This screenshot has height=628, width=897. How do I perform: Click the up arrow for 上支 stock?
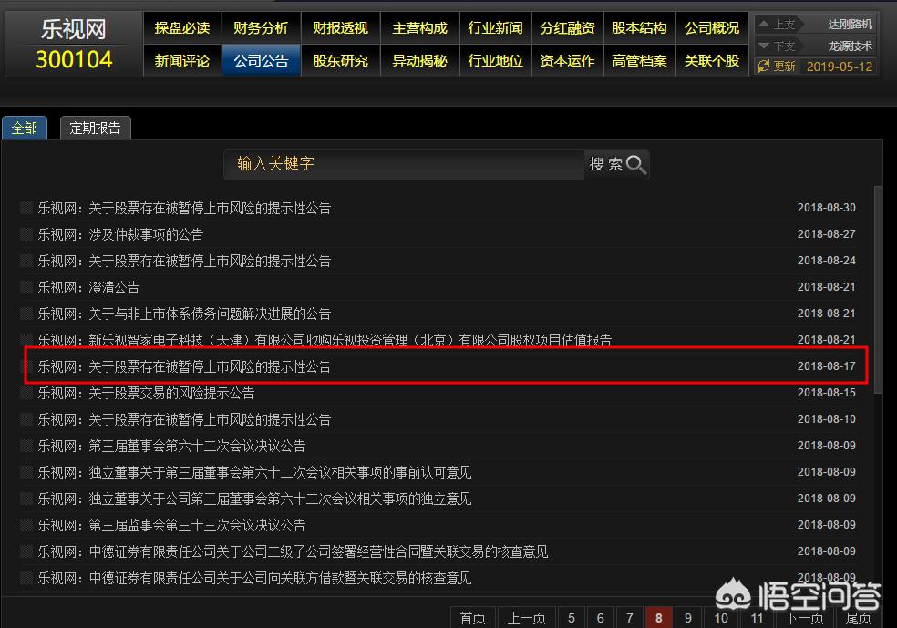[764, 25]
